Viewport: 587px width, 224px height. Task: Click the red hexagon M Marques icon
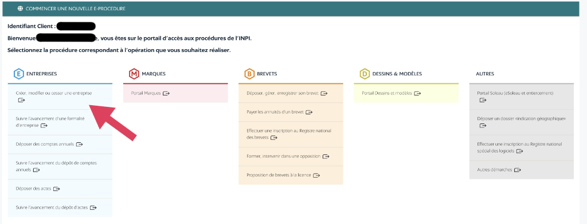click(134, 74)
